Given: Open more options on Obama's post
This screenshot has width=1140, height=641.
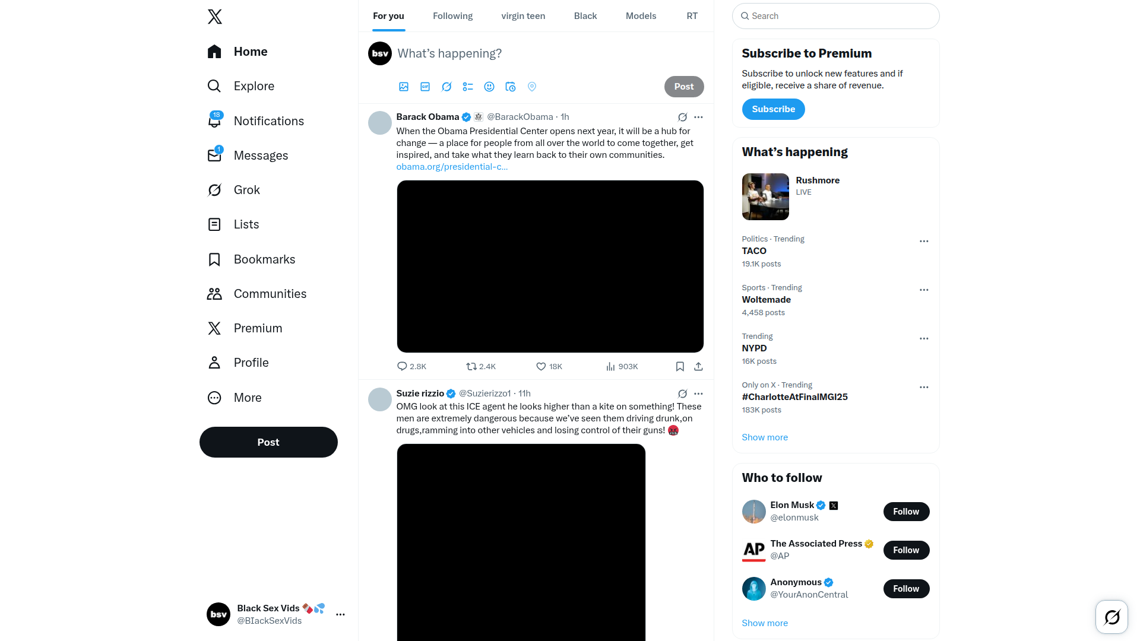Looking at the screenshot, I should (698, 117).
